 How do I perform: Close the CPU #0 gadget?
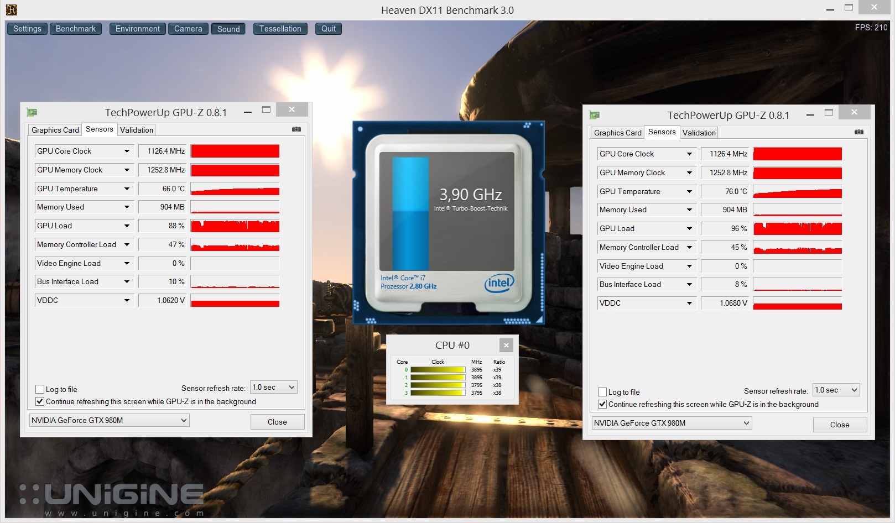(x=506, y=346)
